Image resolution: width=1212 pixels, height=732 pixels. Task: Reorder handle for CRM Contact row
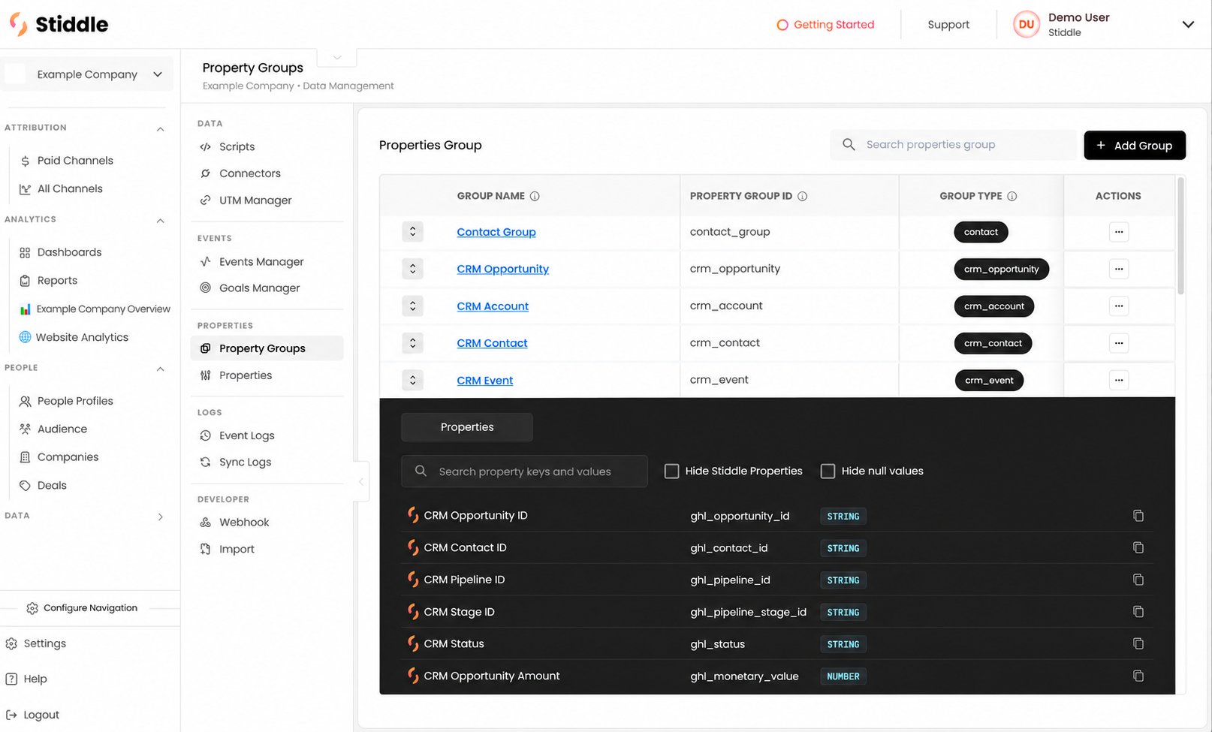pos(412,343)
